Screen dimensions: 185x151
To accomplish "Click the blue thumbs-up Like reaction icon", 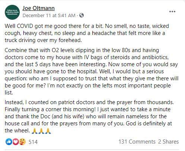I will (x=9, y=142).
